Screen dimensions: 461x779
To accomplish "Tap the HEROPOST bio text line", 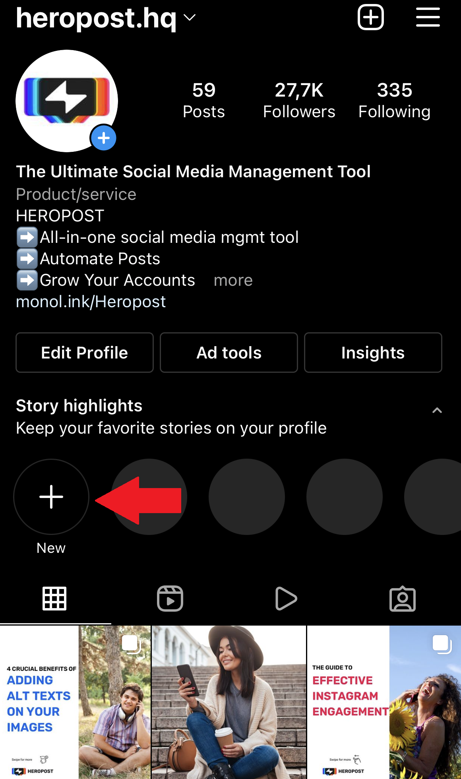I will pyautogui.click(x=60, y=216).
